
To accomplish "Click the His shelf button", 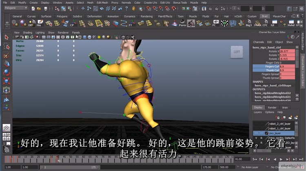I will 40,23.
